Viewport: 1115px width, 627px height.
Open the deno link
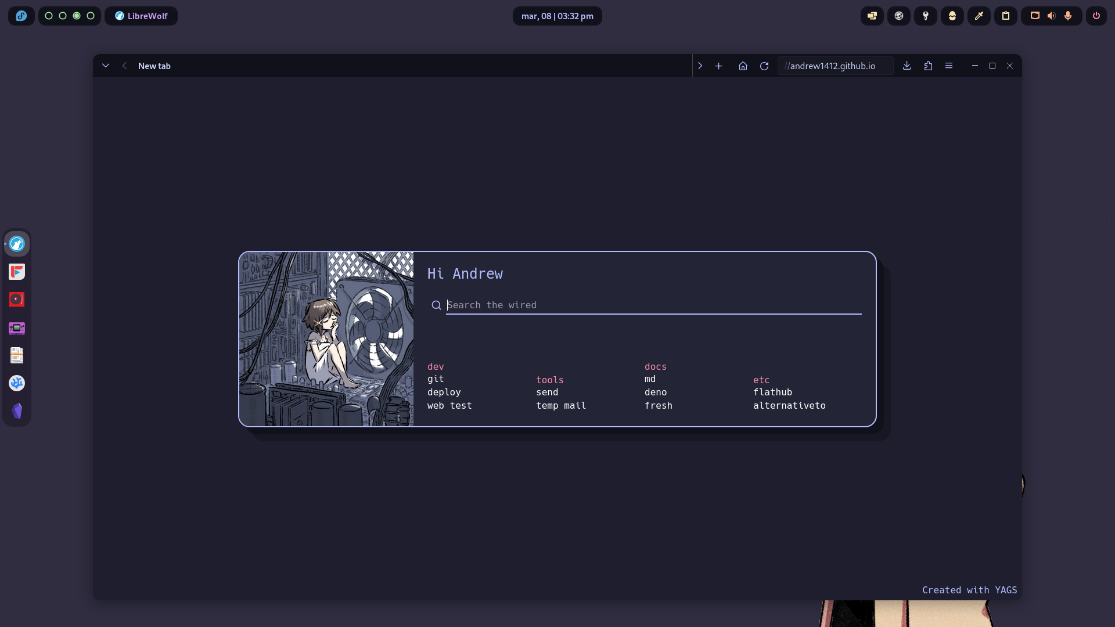coord(656,392)
